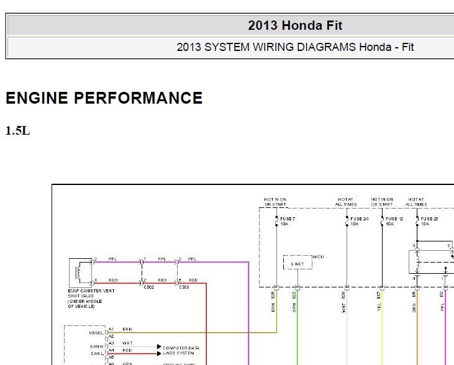Click the 'A2' pin label

click(111, 336)
